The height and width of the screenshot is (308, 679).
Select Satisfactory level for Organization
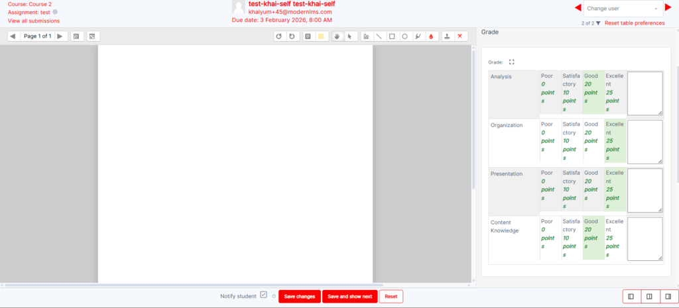(x=572, y=141)
